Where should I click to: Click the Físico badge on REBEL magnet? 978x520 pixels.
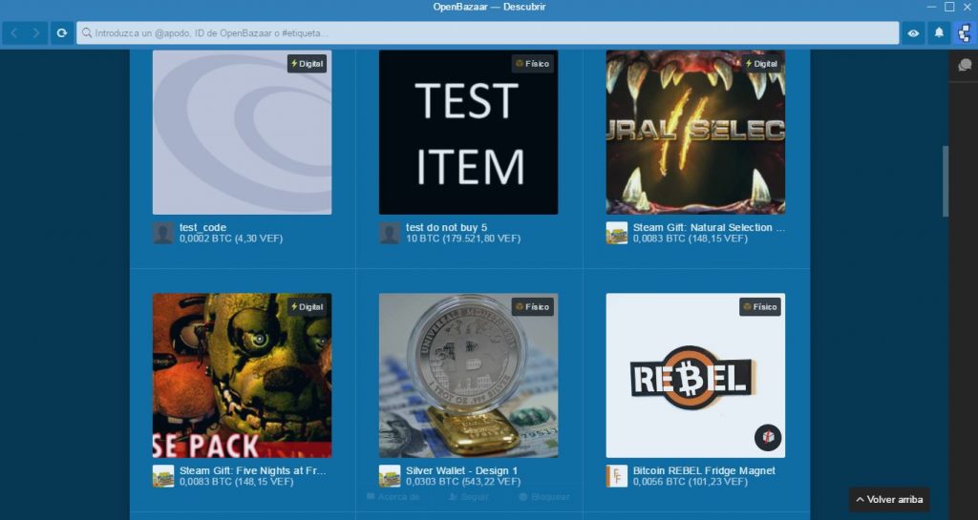[x=760, y=306]
